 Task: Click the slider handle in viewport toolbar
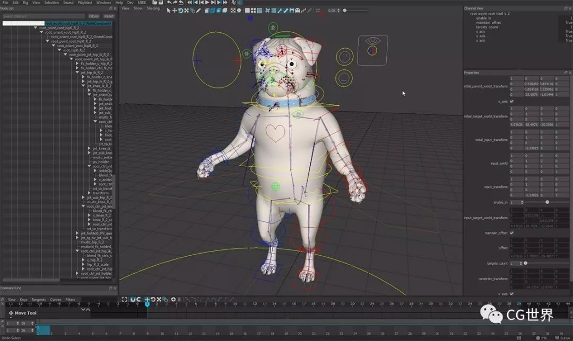click(345, 11)
